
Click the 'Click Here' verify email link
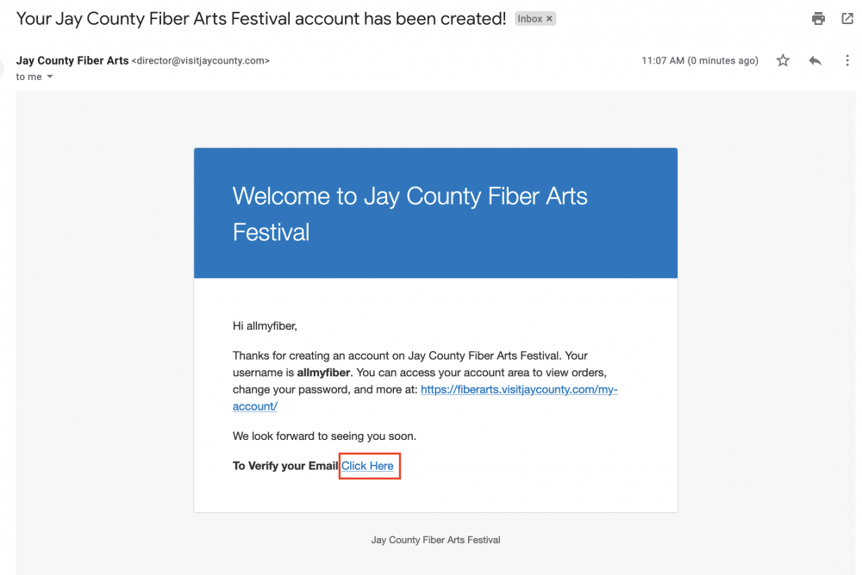[367, 466]
